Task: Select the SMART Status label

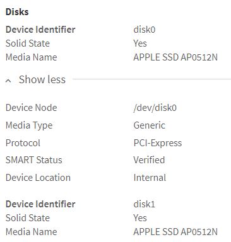Action: (33, 160)
